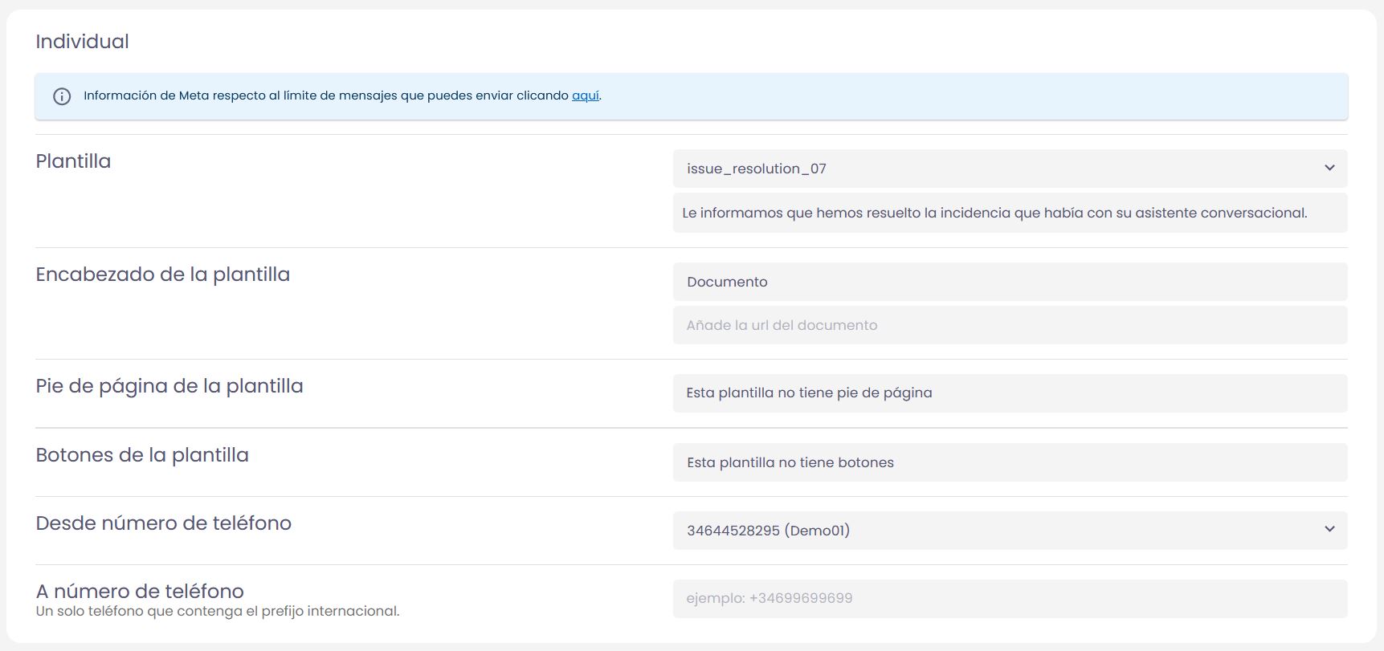Expand the 34644528295 (Demo01) phone dropdown
This screenshot has width=1384, height=651.
996,531
